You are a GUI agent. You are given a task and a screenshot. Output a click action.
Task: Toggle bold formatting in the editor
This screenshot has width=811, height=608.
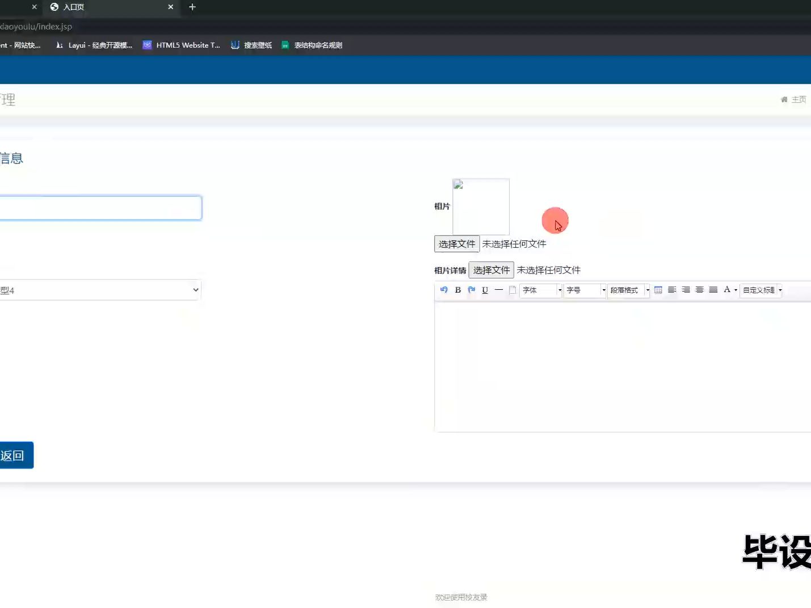point(458,290)
